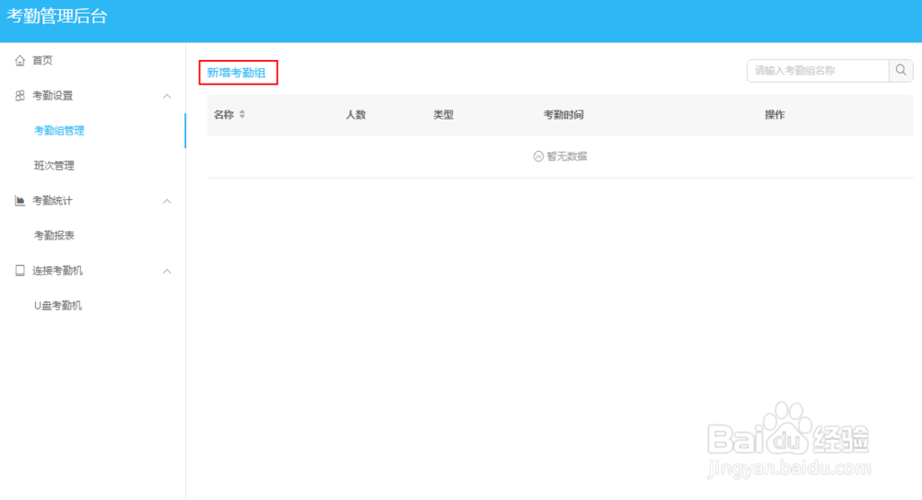Click the 人数 column header
This screenshot has height=500, width=922.
(356, 114)
